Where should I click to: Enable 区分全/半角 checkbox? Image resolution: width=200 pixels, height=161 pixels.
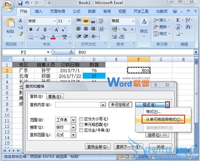[x=81, y=130]
